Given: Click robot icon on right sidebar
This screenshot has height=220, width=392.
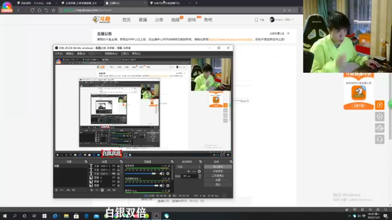Looking at the screenshot, I should [379, 128].
